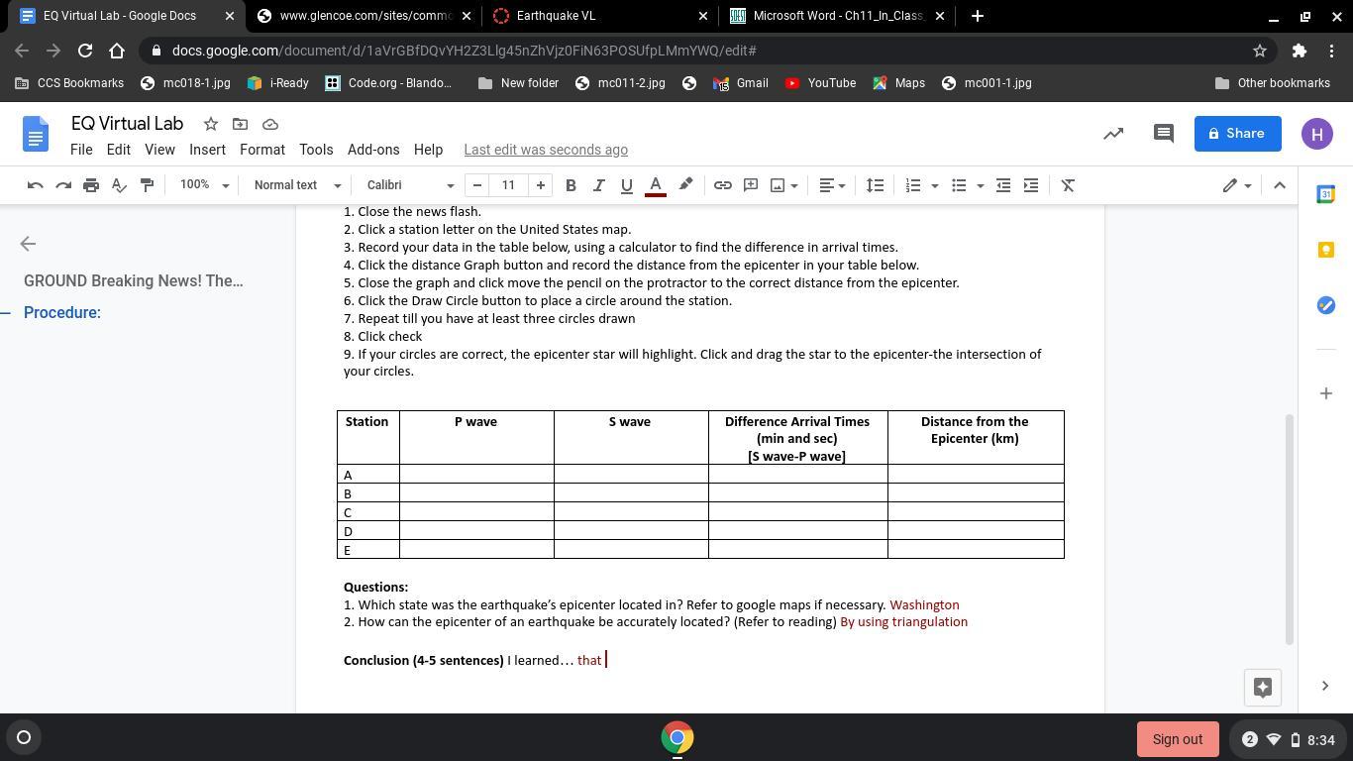Click the activity dashboard trend icon
Image resolution: width=1353 pixels, height=761 pixels.
[1113, 134]
